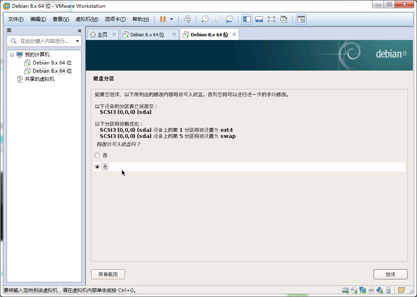Select 共享的虚拟机 in the library
The width and height of the screenshot is (417, 297).
(40, 79)
